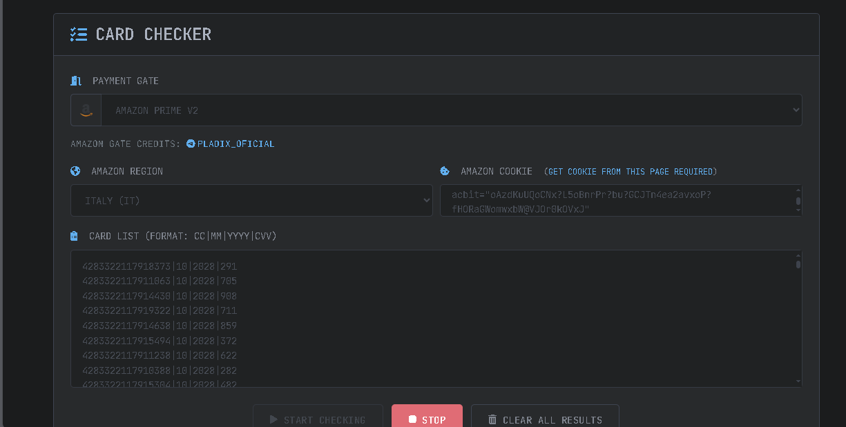Click the cookie icon beside Amazon Cookie label
This screenshot has width=846, height=427.
coord(445,171)
